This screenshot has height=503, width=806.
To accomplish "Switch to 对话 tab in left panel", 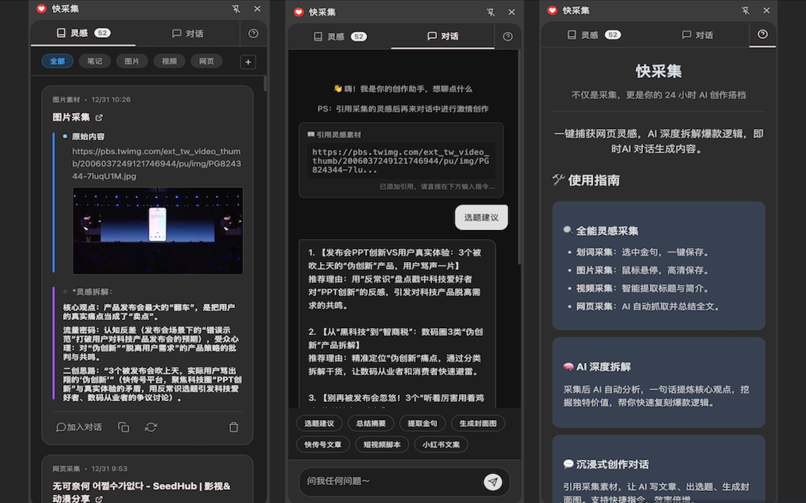I will [x=188, y=33].
